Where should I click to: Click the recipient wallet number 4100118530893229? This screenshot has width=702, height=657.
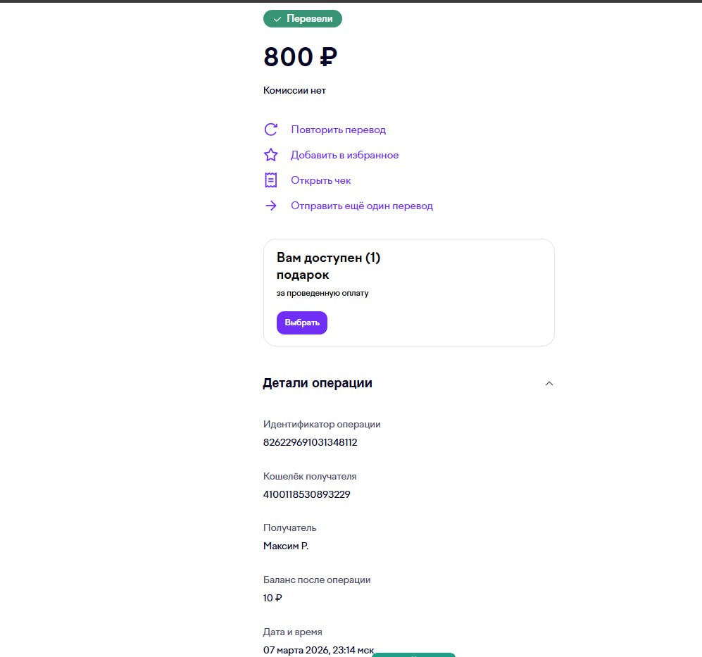coord(306,494)
